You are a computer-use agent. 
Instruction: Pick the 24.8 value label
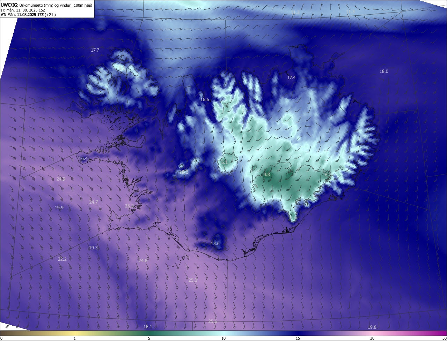click(x=143, y=261)
